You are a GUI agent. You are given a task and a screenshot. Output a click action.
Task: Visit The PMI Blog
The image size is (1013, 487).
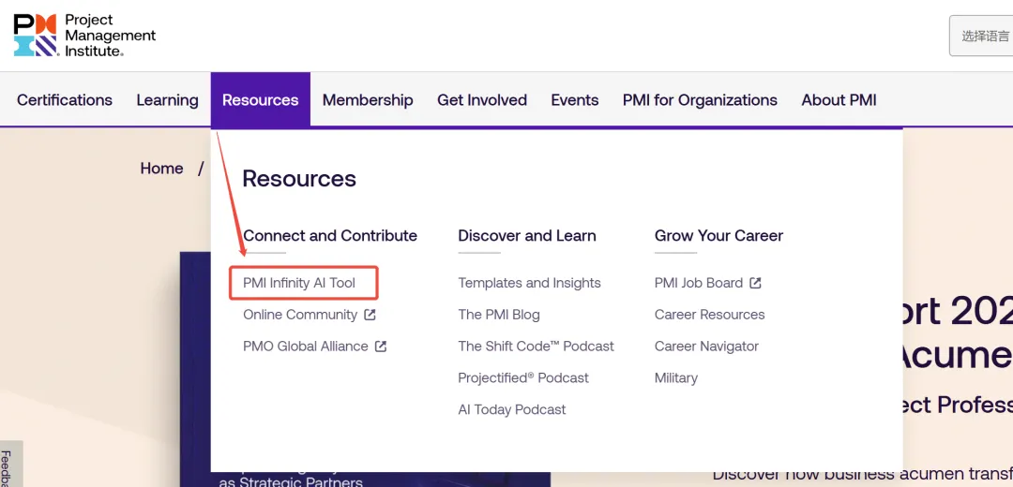click(x=499, y=315)
